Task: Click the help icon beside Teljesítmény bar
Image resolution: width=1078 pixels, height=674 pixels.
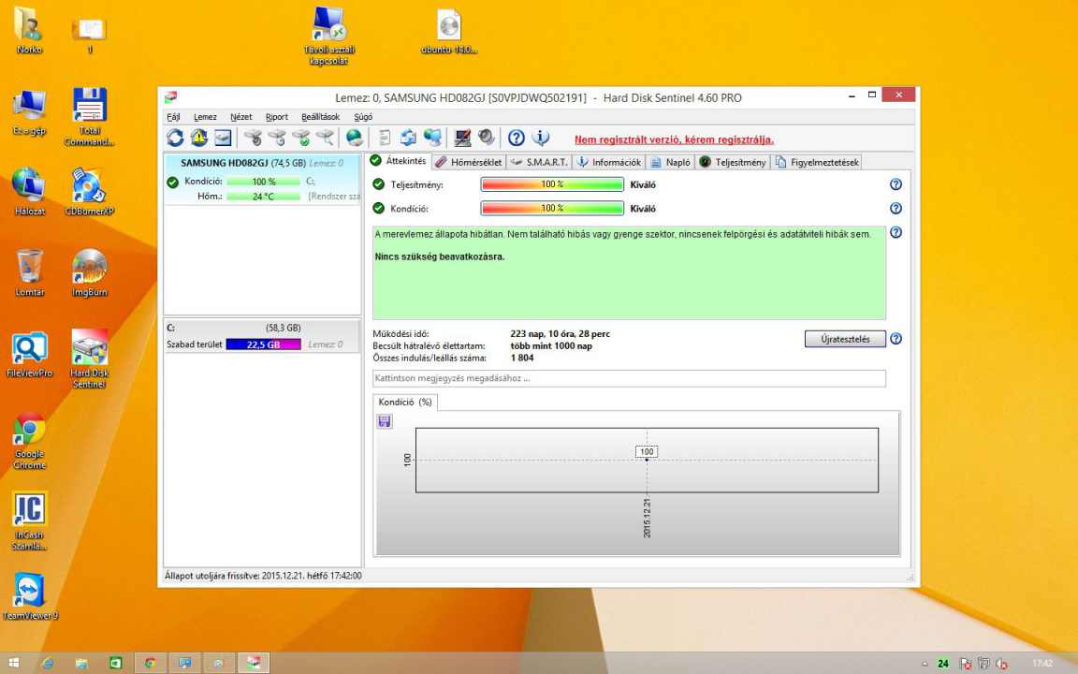Action: 896,184
